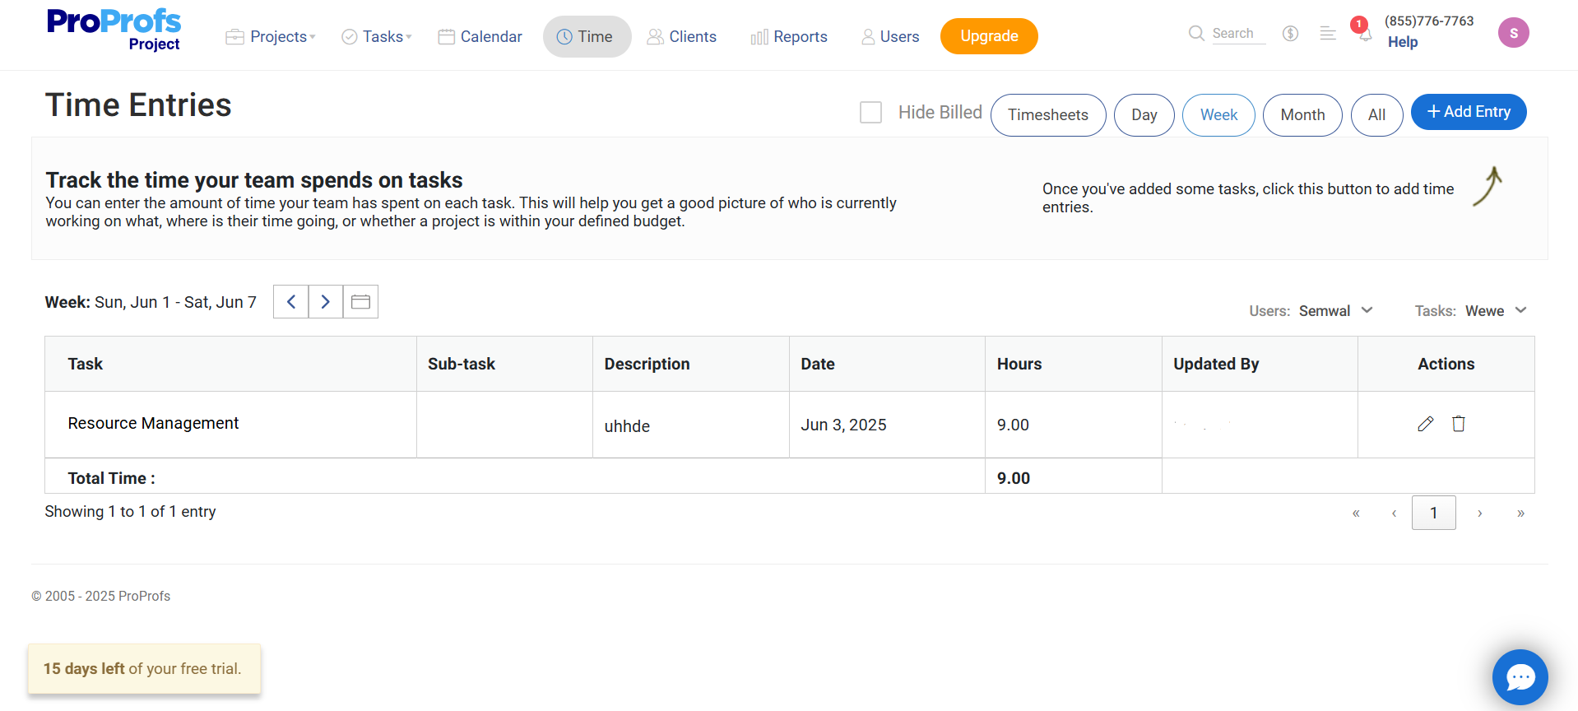Open the Tasks menu

coord(377,37)
